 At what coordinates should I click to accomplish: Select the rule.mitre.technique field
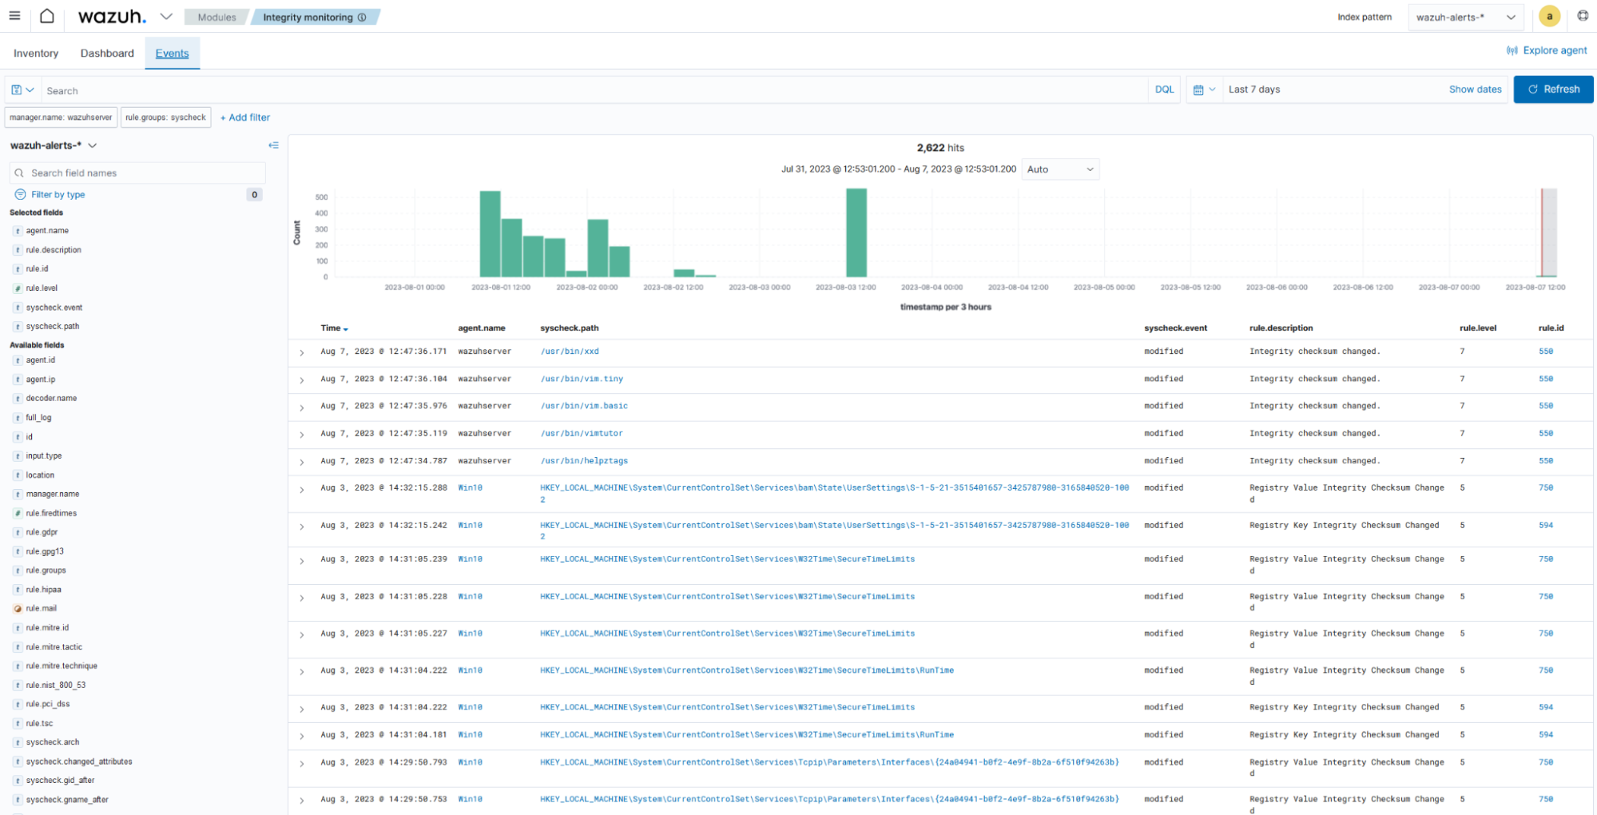pyautogui.click(x=62, y=666)
